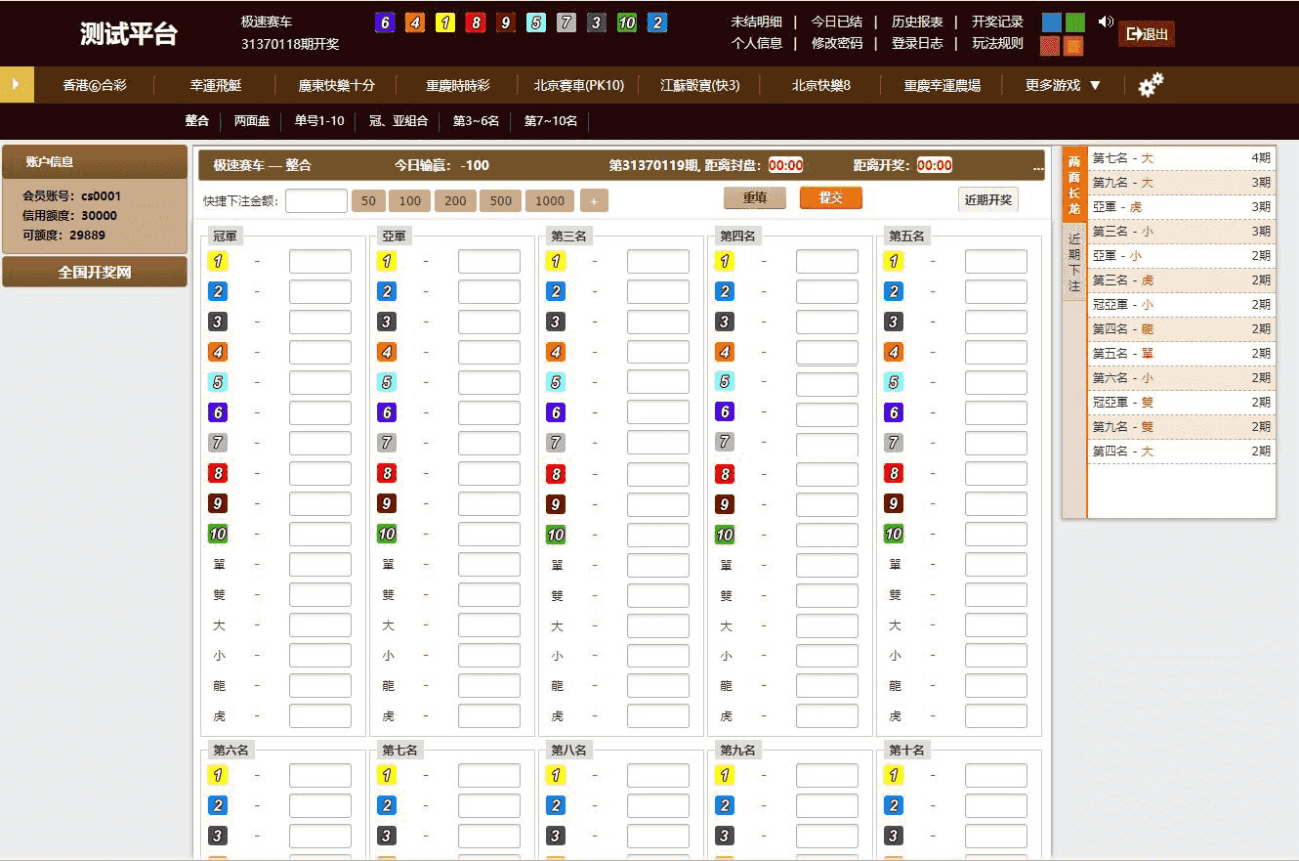The width and height of the screenshot is (1299, 861).
Task: Go to the 北京賽車(PK10) game
Action: (x=578, y=85)
